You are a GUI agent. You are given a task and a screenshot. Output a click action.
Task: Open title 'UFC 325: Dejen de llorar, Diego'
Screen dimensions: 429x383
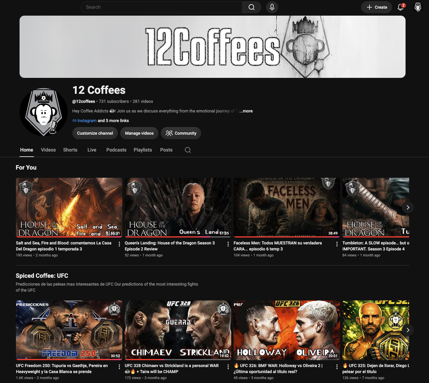click(376, 369)
